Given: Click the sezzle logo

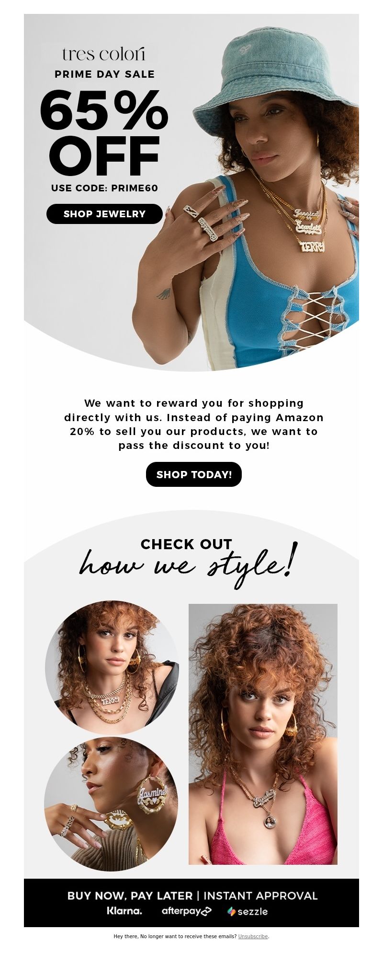Looking at the screenshot, I should coord(248,911).
